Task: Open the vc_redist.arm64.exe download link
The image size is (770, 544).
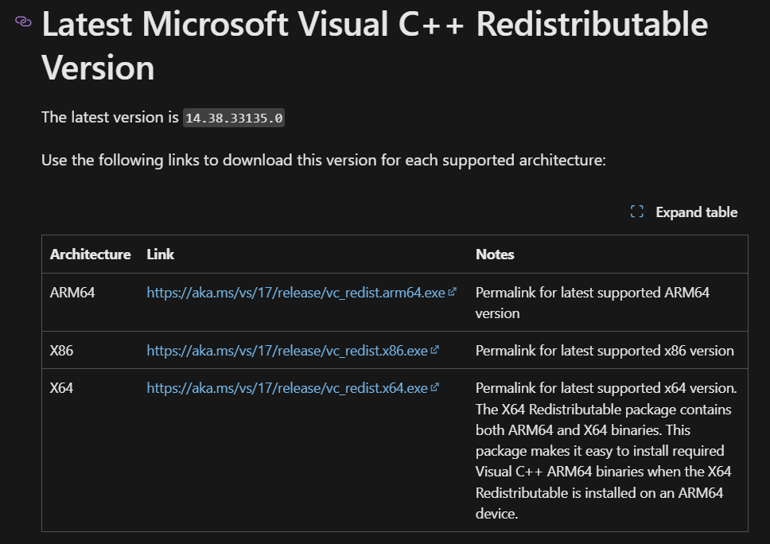Action: (296, 293)
